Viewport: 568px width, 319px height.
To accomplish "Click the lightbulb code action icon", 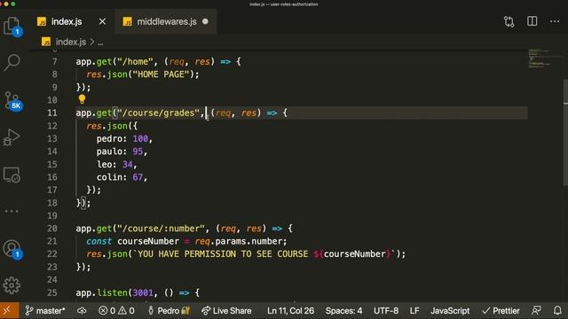I will click(x=82, y=99).
